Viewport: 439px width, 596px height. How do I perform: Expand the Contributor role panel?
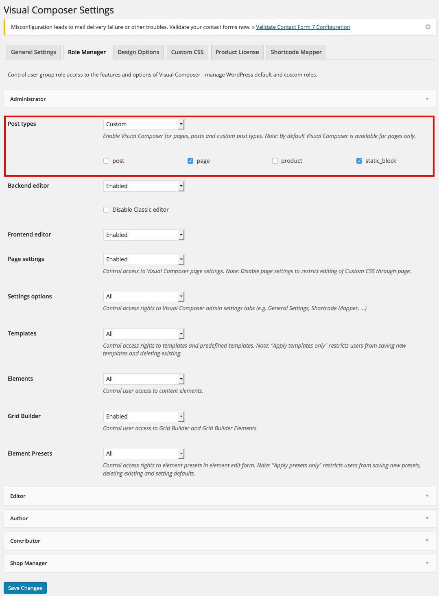[x=220, y=541]
